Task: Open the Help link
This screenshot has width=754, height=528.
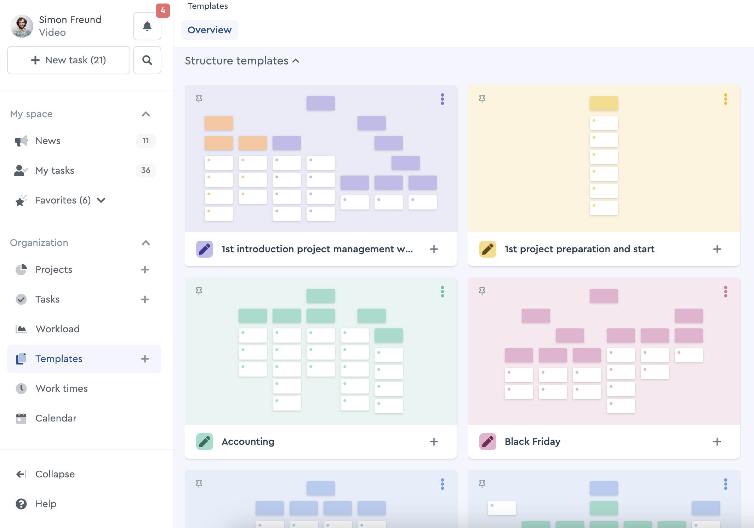Action: coord(46,504)
